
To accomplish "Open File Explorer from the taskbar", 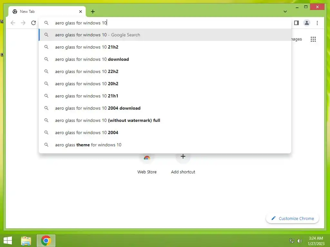I will click(26, 241).
